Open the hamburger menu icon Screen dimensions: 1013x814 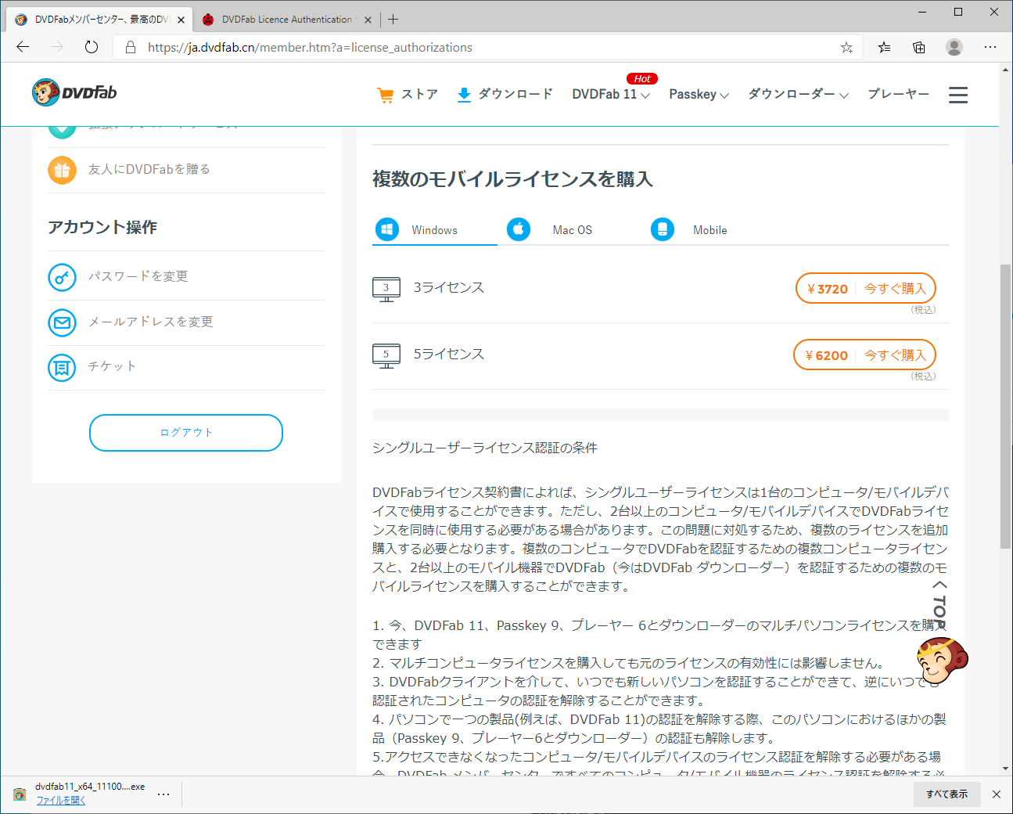pos(958,95)
